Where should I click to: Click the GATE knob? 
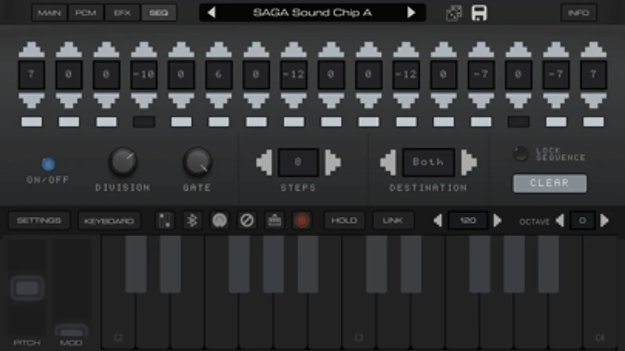pyautogui.click(x=197, y=161)
